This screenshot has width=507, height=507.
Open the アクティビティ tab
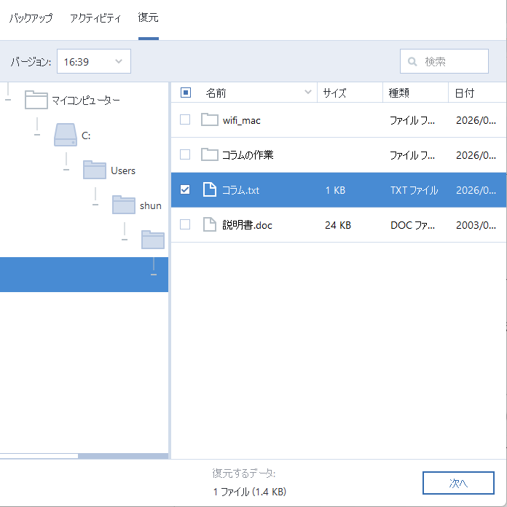(x=95, y=17)
